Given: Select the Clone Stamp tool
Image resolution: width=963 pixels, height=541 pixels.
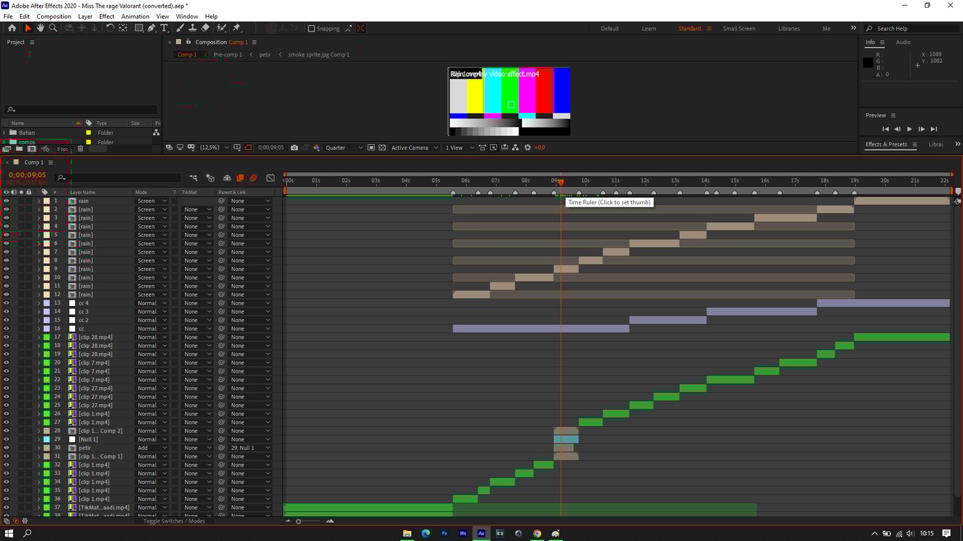Looking at the screenshot, I should tap(192, 28).
